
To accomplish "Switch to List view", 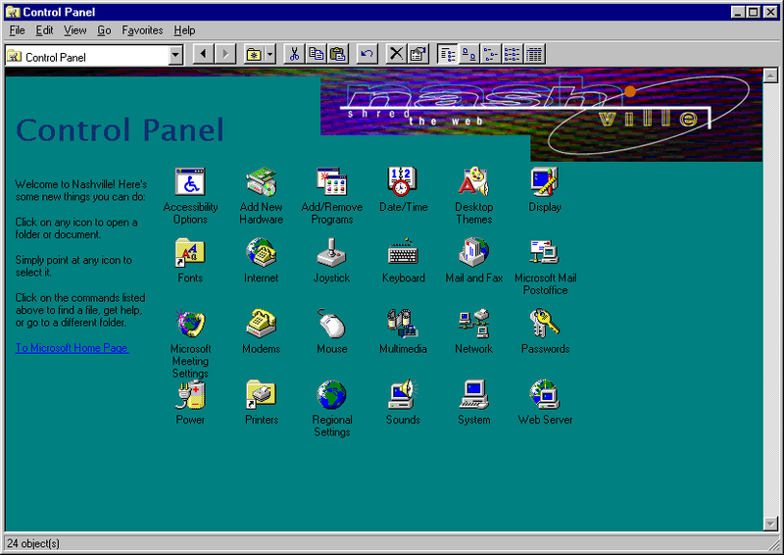I will coord(513,54).
